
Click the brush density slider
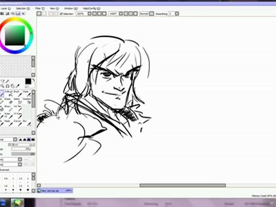[23, 154]
